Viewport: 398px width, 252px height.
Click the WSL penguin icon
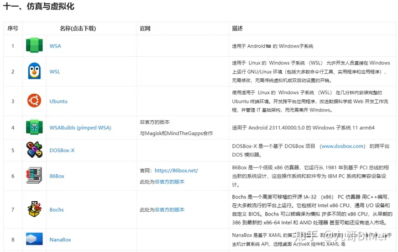click(34, 71)
